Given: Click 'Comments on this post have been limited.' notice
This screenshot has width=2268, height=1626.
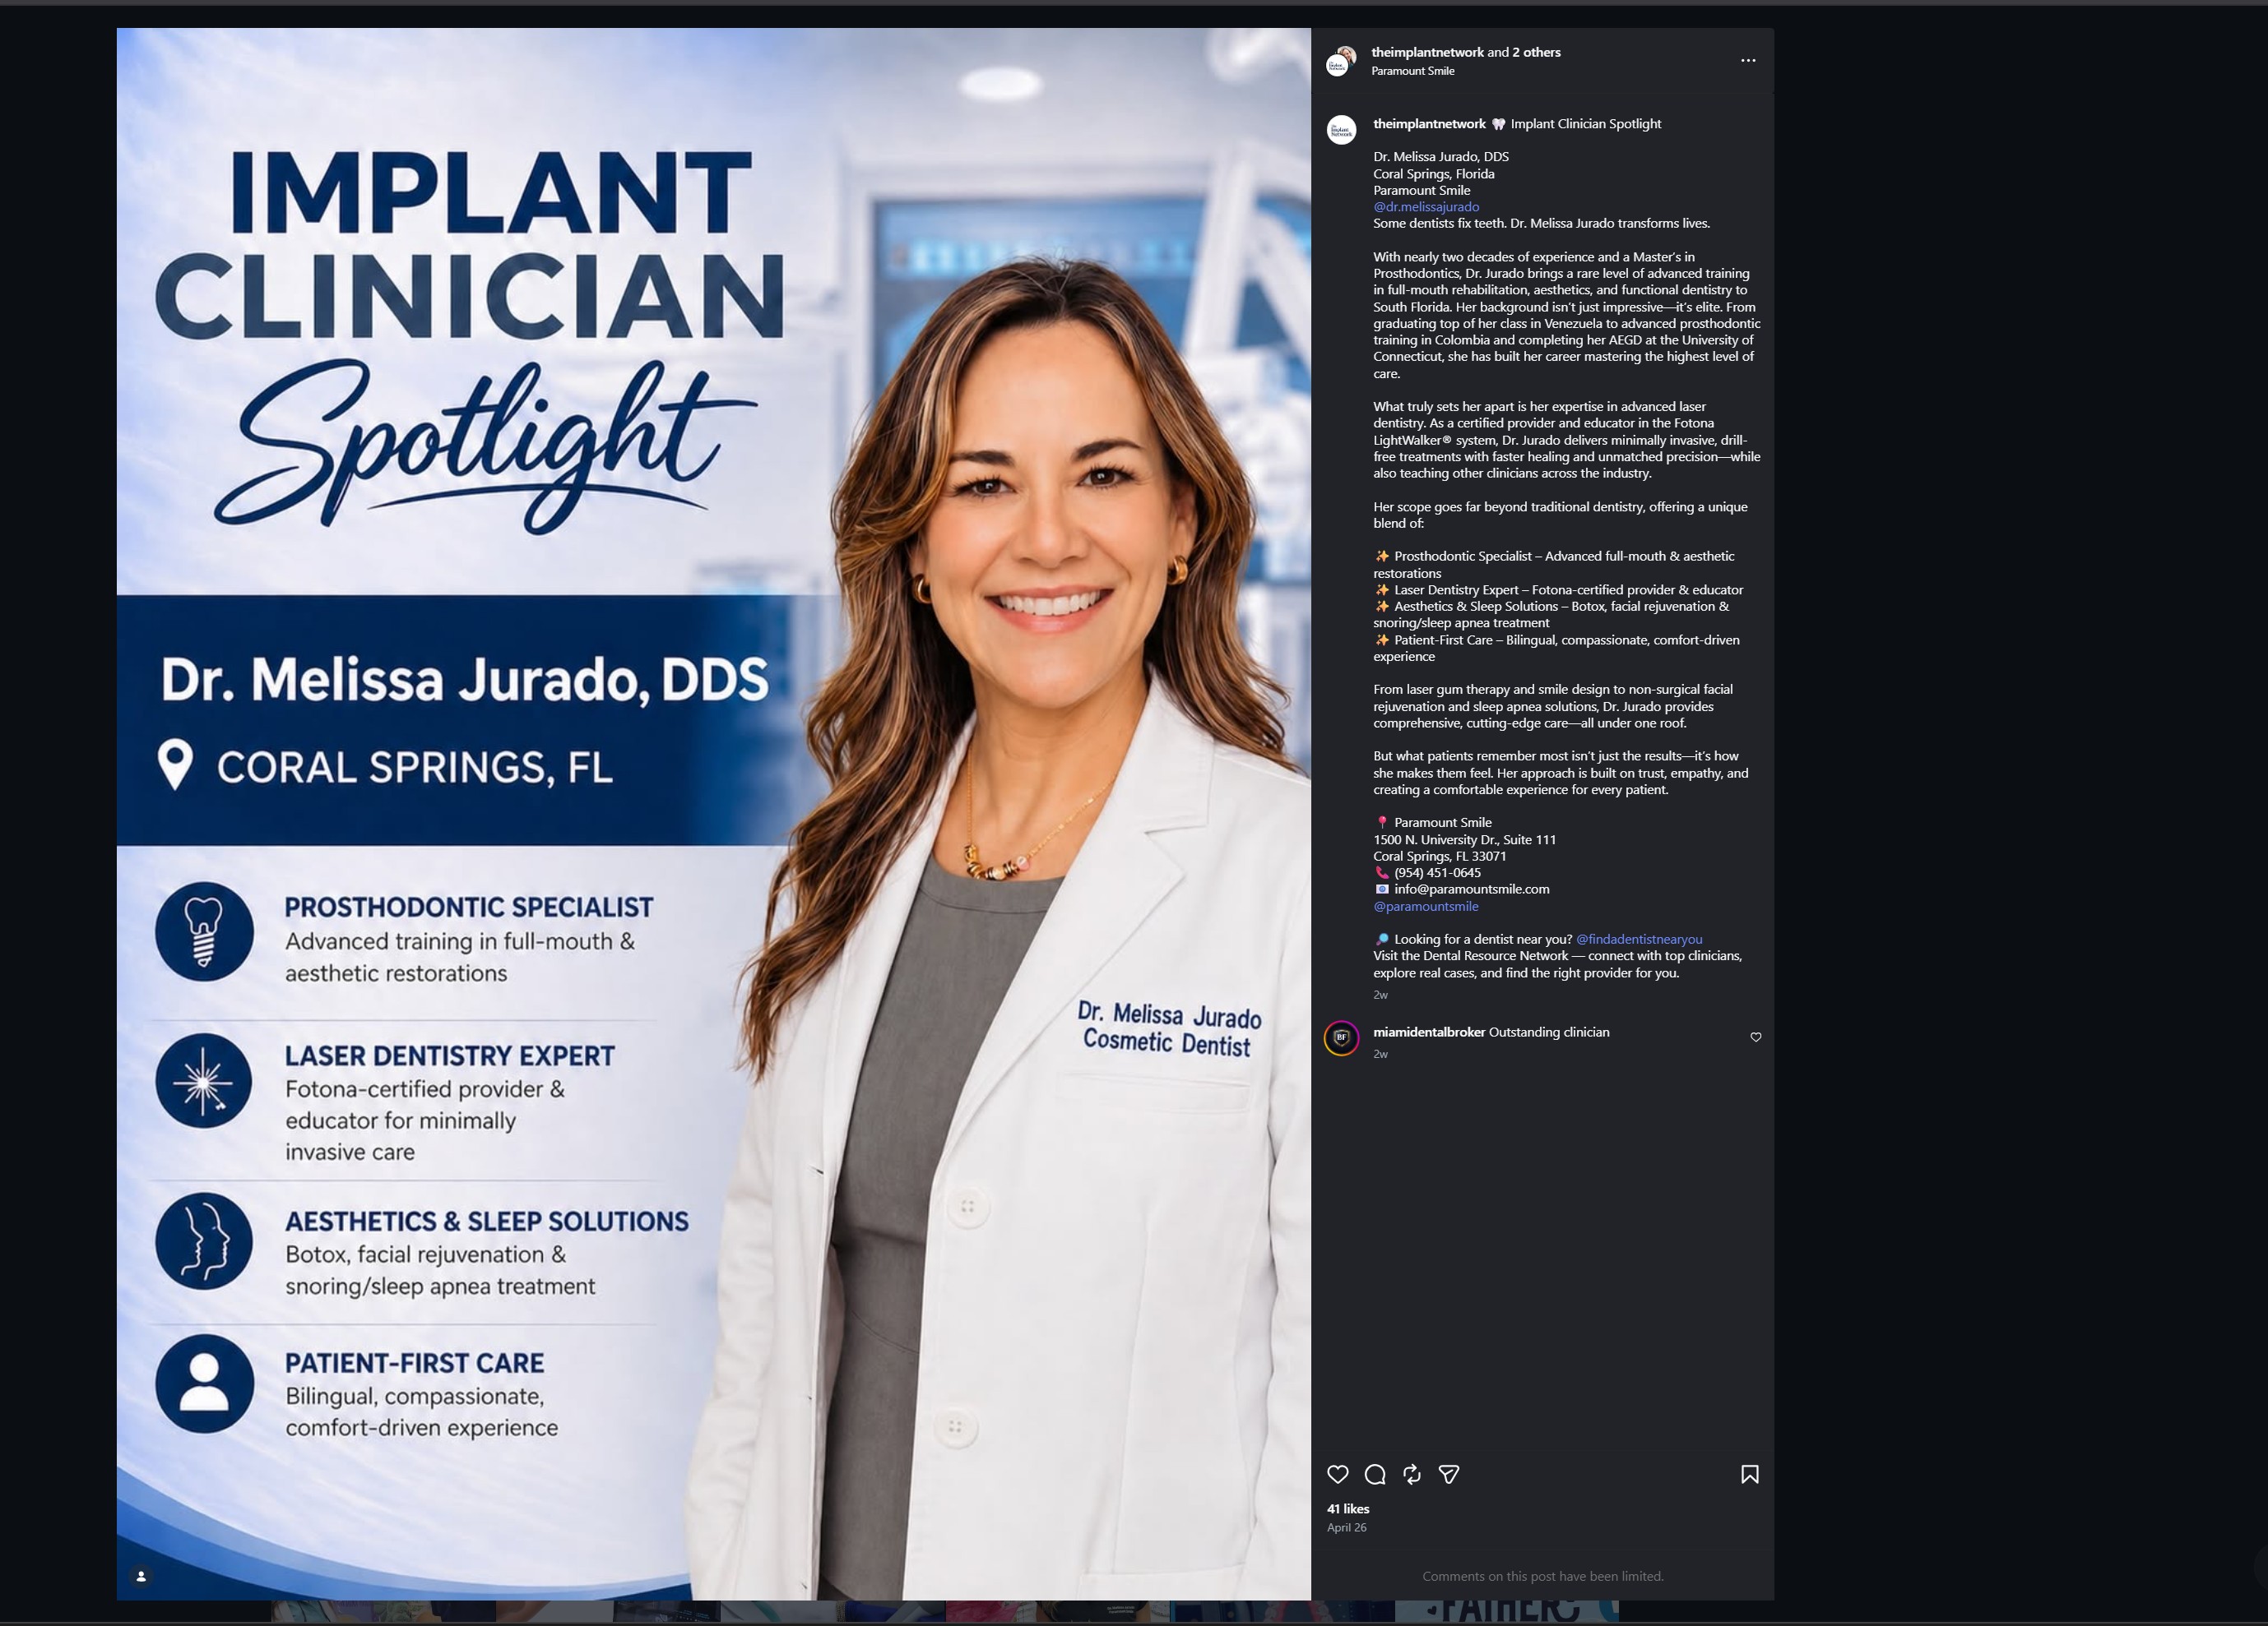Looking at the screenshot, I should [x=1542, y=1576].
